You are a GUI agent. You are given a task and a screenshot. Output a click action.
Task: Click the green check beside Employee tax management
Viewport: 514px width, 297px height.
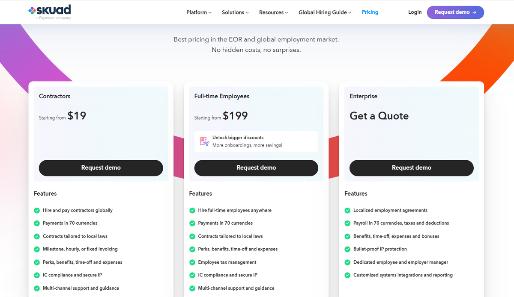[x=192, y=262]
